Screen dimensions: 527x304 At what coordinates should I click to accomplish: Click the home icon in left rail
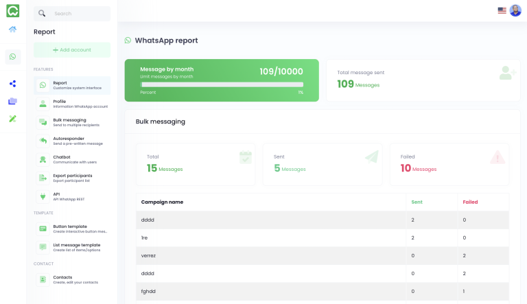[12, 30]
